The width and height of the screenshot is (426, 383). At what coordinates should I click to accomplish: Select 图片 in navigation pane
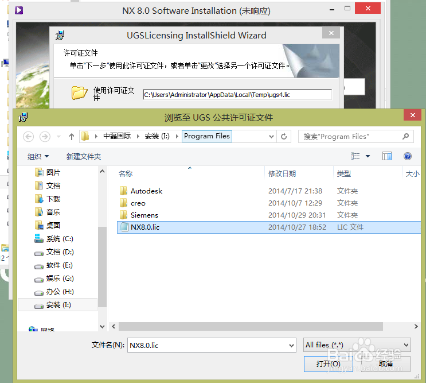point(48,172)
